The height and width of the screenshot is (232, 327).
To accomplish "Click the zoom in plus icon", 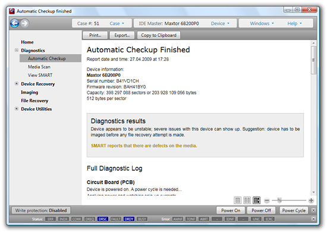I will 311,200.
